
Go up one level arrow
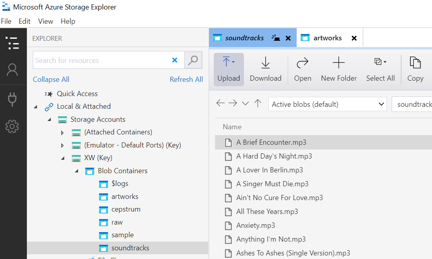[258, 103]
